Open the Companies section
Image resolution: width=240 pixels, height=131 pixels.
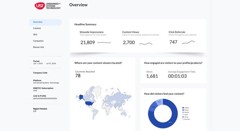(38, 41)
